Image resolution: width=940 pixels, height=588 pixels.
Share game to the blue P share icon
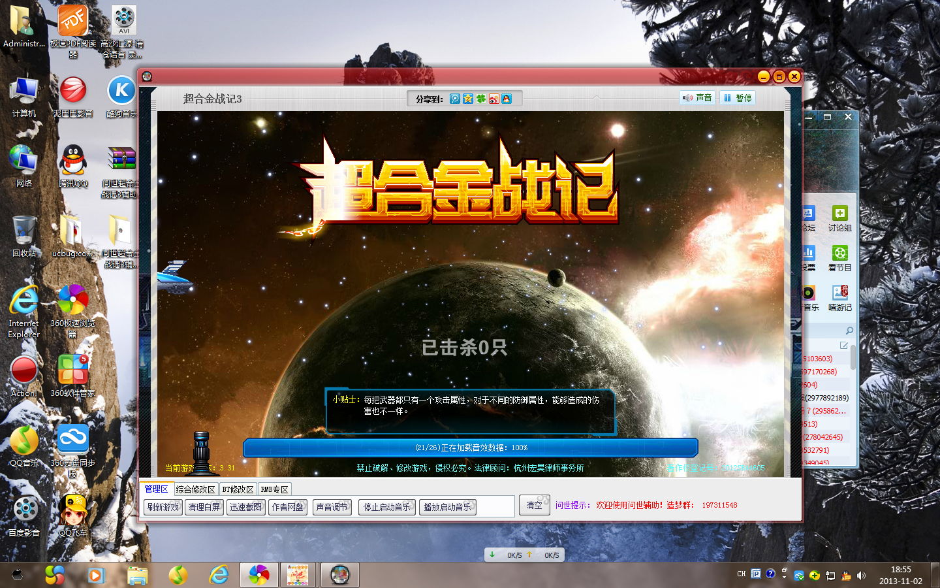click(x=455, y=99)
